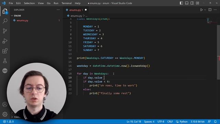The height and width of the screenshot is (124, 220).
Task: Place cursor on print Weekdays.SATURDAY line
Action: click(x=111, y=58)
